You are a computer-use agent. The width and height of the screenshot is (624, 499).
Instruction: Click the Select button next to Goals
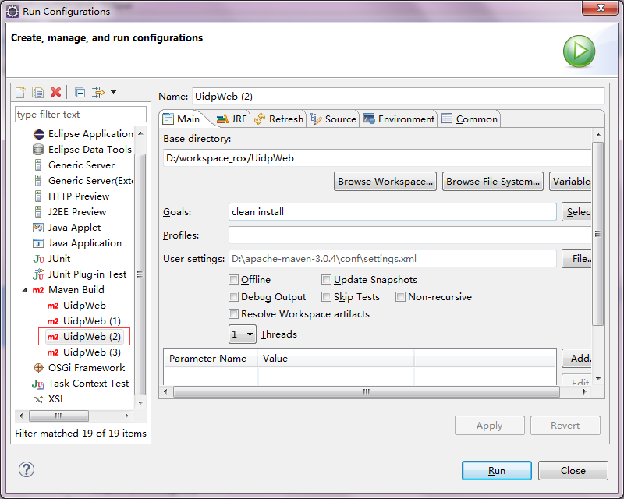576,212
